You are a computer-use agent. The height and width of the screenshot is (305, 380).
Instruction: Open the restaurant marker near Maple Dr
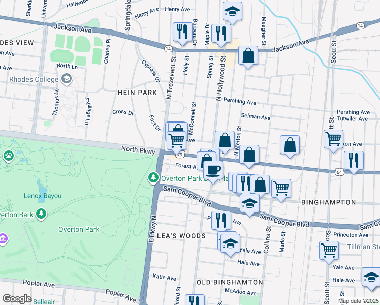[x=221, y=34]
